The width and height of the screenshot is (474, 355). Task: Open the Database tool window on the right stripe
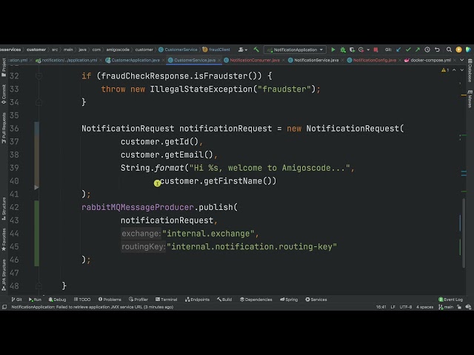coord(470,70)
